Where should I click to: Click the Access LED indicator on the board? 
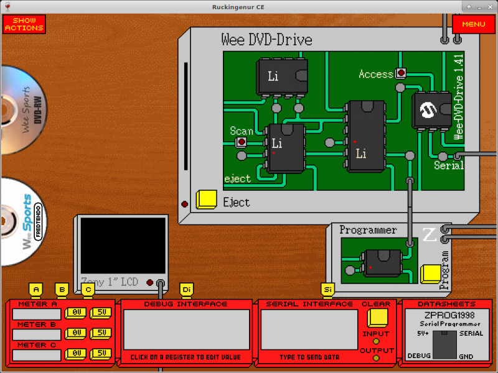tap(401, 73)
